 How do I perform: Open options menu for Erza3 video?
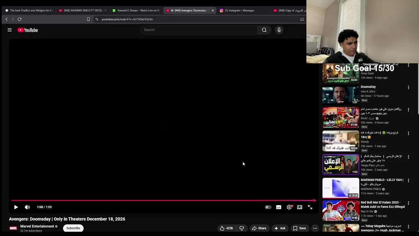tap(408, 110)
